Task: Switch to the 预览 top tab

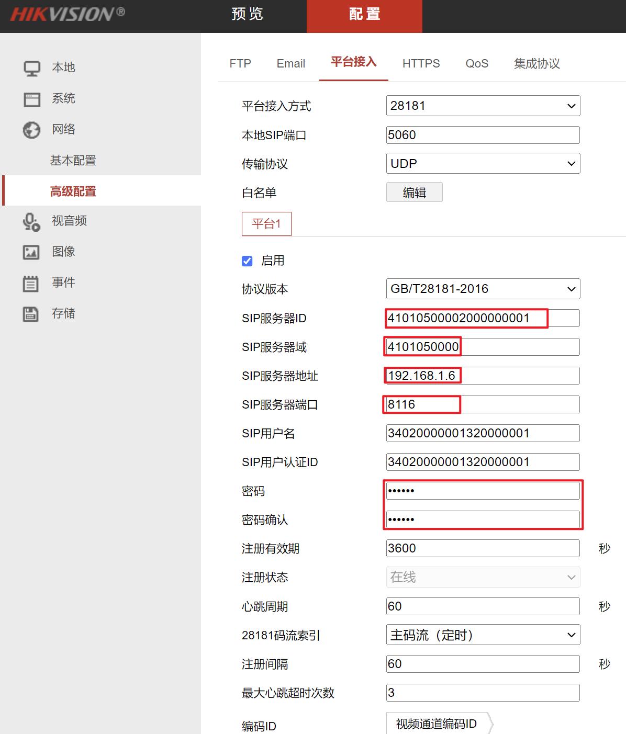Action: pyautogui.click(x=248, y=14)
